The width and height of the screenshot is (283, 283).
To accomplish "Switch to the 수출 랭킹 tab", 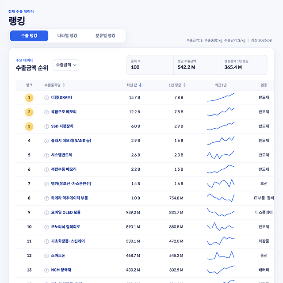I will tap(29, 36).
